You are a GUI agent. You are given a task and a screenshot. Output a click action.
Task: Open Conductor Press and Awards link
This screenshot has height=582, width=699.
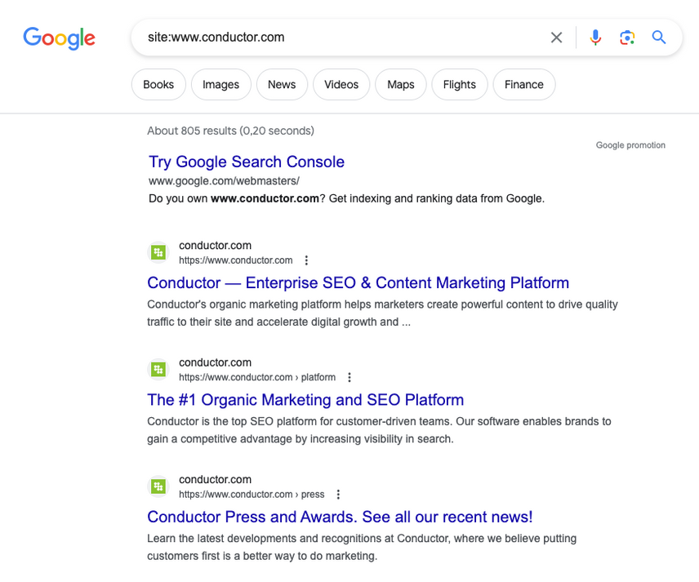tap(340, 517)
